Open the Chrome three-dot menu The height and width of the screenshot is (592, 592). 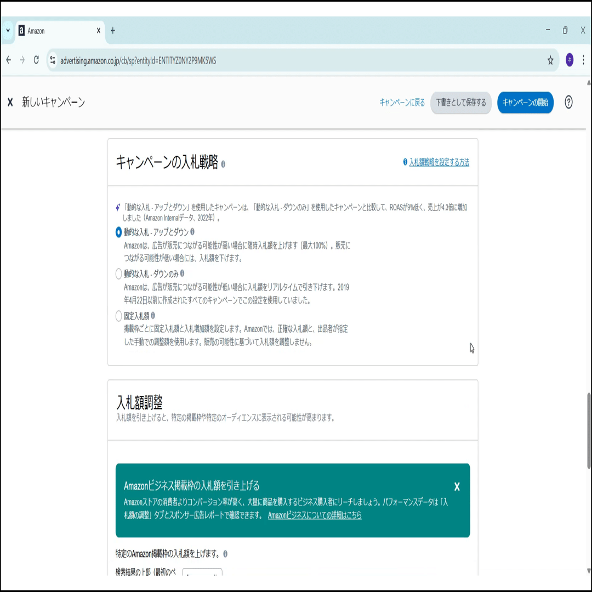pyautogui.click(x=583, y=60)
